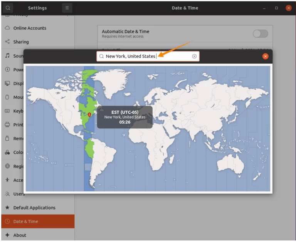296x242 pixels.
Task: Open Default Applications settings
Action: pyautogui.click(x=38, y=208)
